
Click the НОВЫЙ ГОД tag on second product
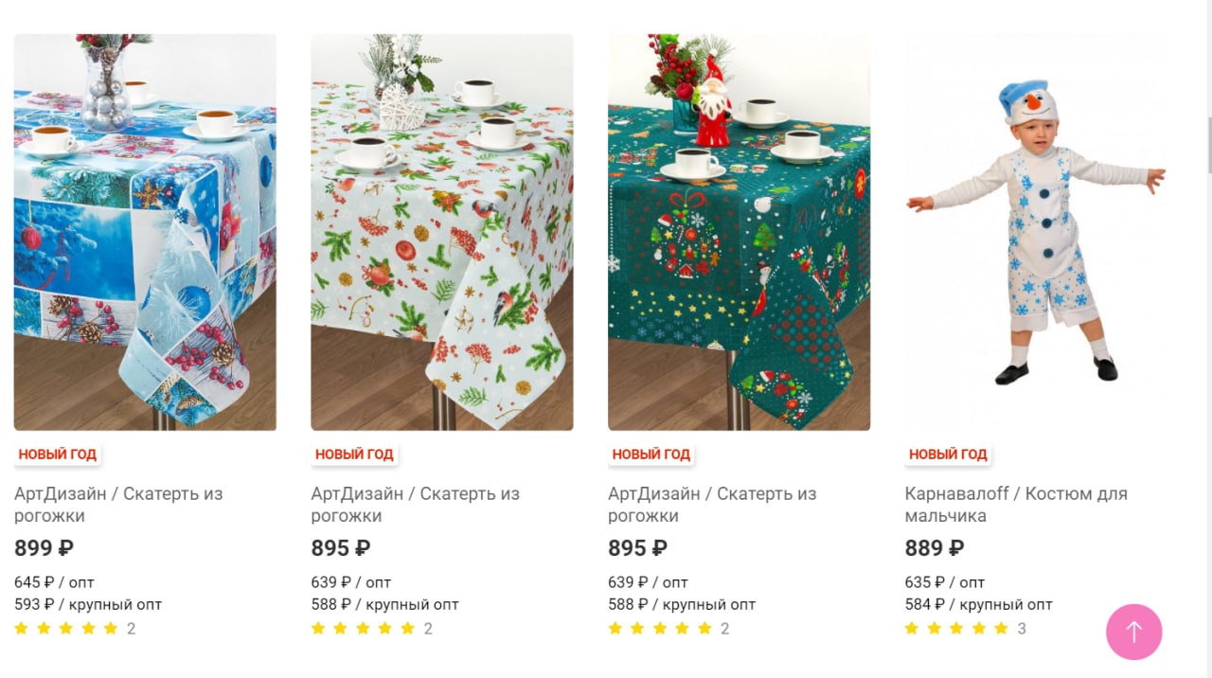[x=354, y=455]
